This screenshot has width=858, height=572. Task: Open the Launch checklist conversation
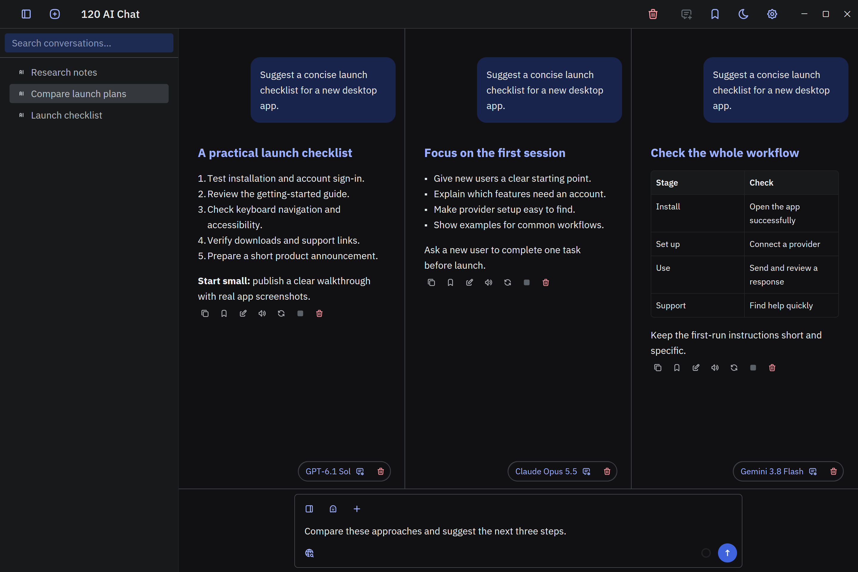pos(89,115)
